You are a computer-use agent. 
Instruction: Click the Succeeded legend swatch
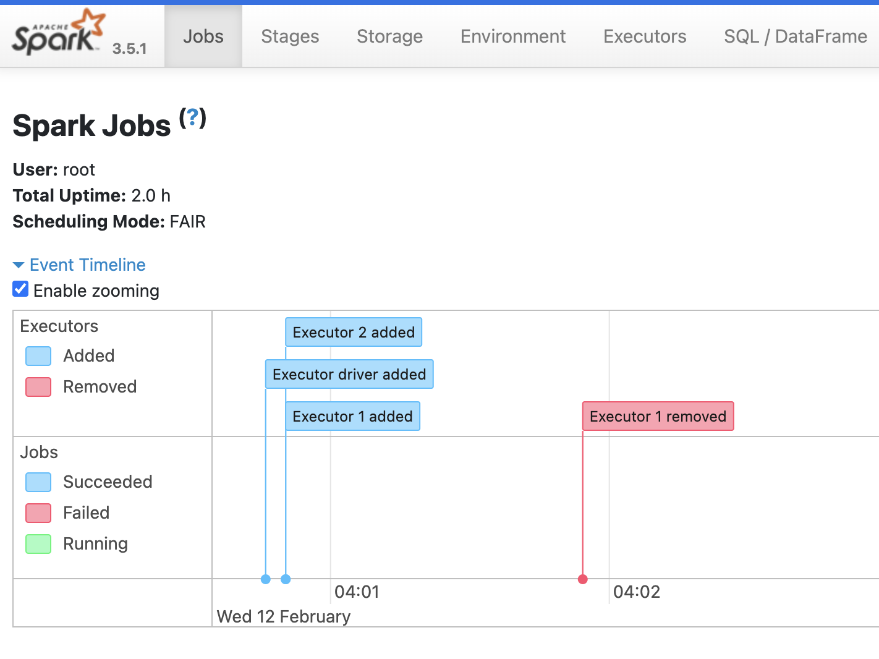[38, 482]
